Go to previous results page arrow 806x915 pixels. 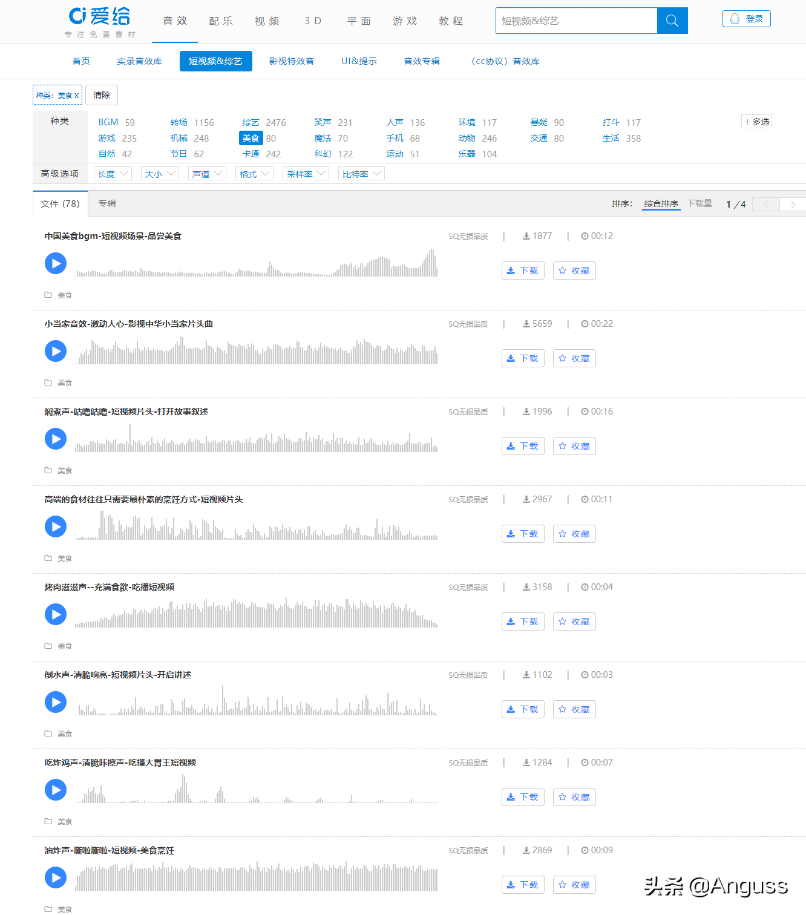tap(766, 205)
